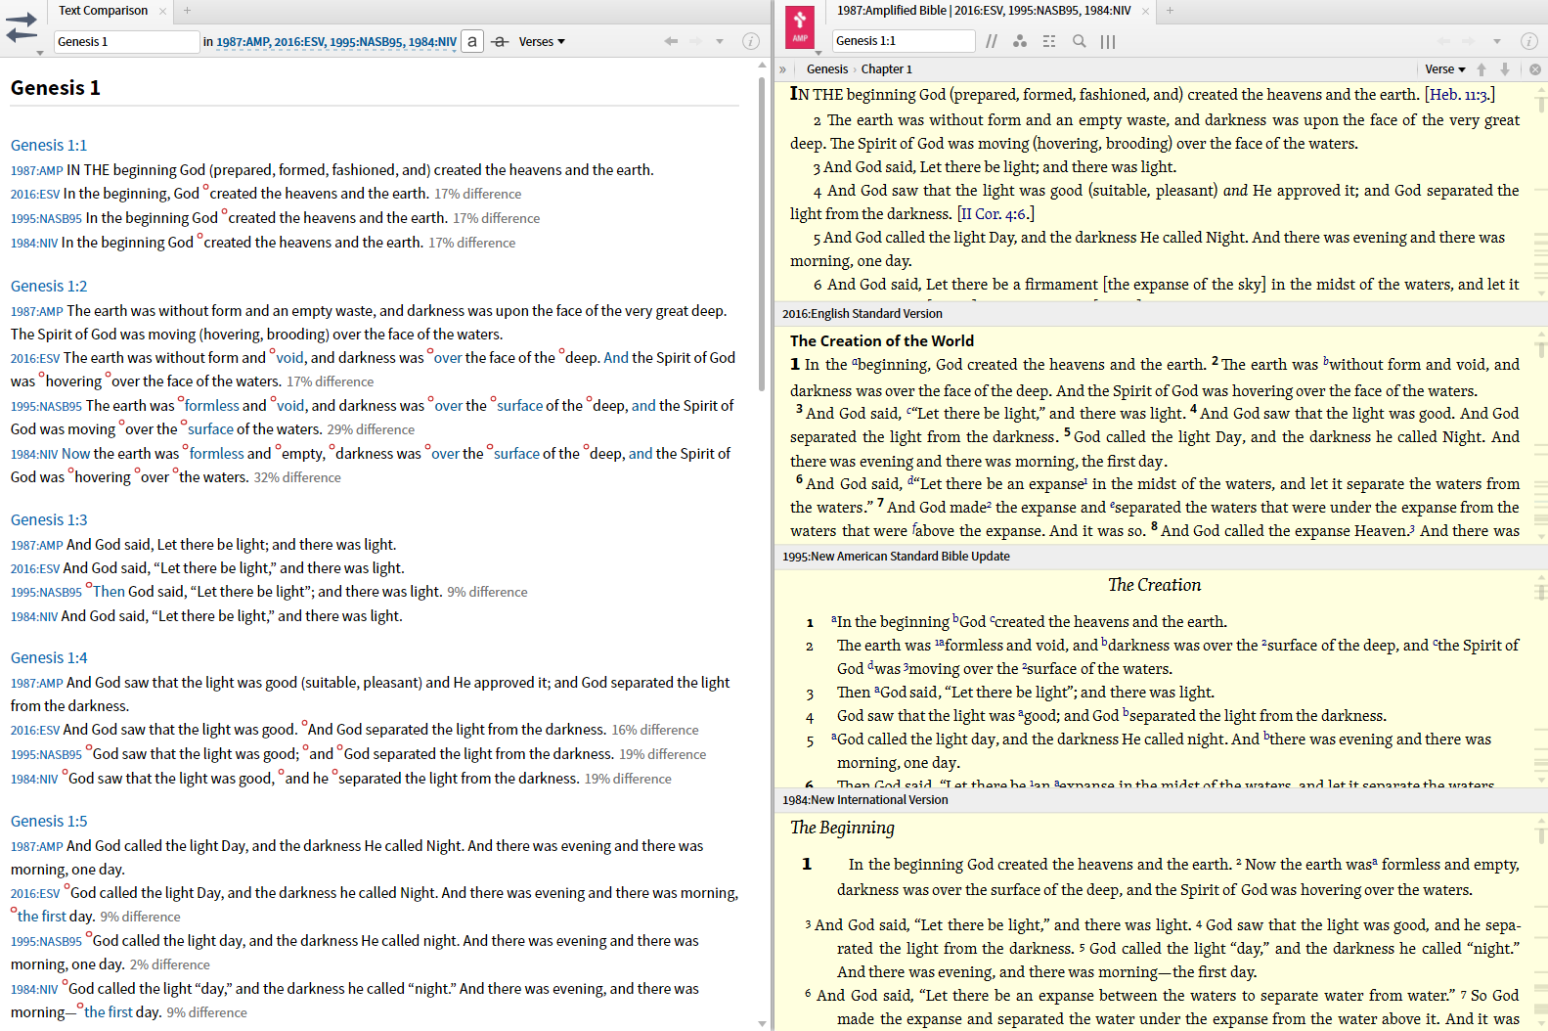This screenshot has width=1548, height=1031.
Task: Select Chapter 1 in the locator breadcrumb
Action: click(887, 69)
